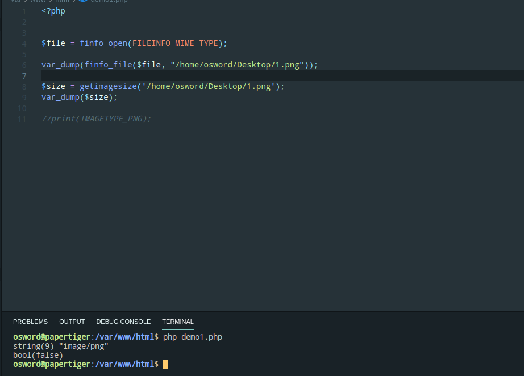Click line number 8 in the gutter
Image resolution: width=524 pixels, height=376 pixels.
pos(24,87)
